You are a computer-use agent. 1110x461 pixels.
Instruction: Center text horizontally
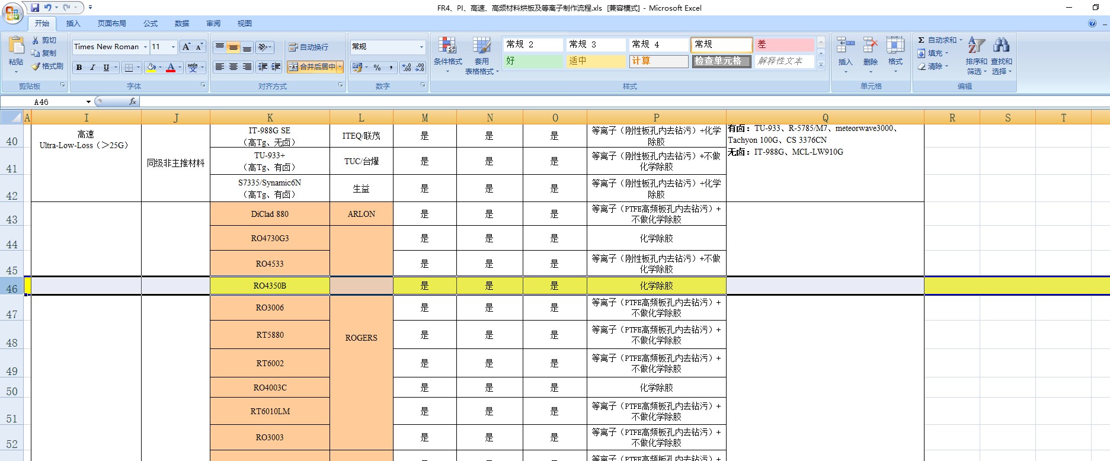[x=233, y=67]
